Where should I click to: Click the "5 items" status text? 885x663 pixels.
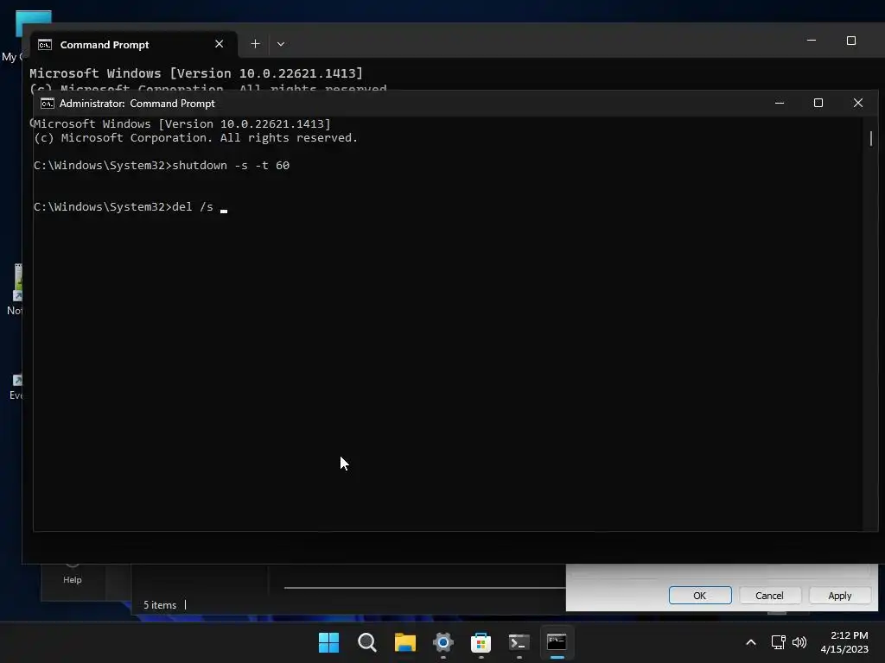click(160, 605)
